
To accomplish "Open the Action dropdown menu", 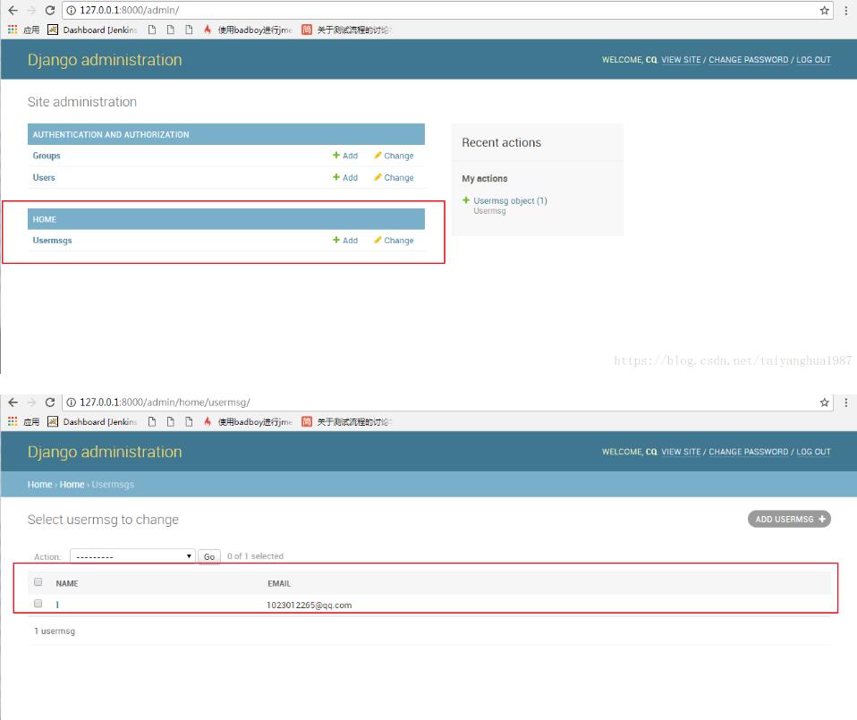I will 132,556.
